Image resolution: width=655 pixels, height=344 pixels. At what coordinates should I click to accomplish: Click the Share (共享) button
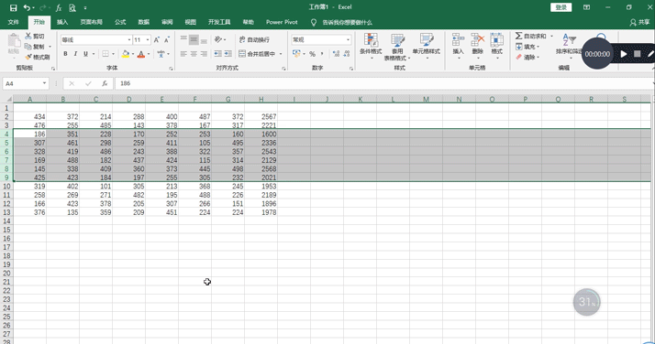point(640,22)
